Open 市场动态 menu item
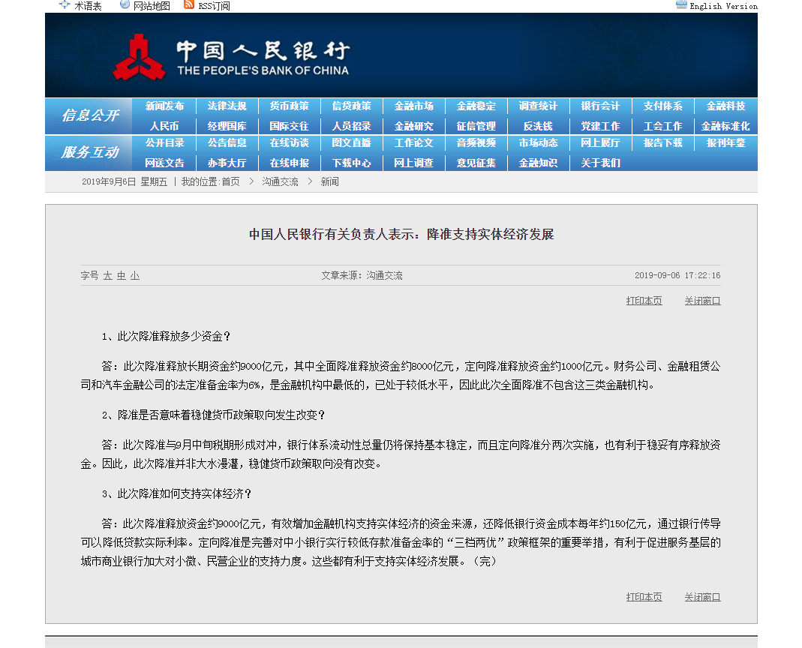The width and height of the screenshot is (802, 648). click(538, 142)
